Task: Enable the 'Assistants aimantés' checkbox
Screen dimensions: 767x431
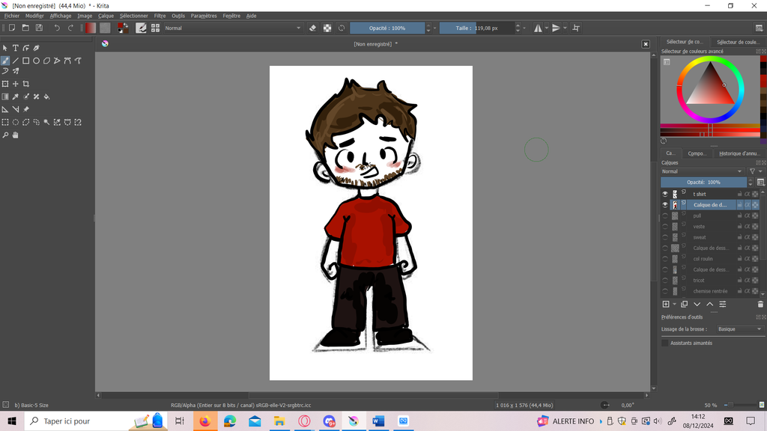Action: coord(665,343)
